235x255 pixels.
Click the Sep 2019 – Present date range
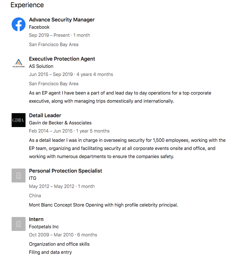(x=49, y=35)
